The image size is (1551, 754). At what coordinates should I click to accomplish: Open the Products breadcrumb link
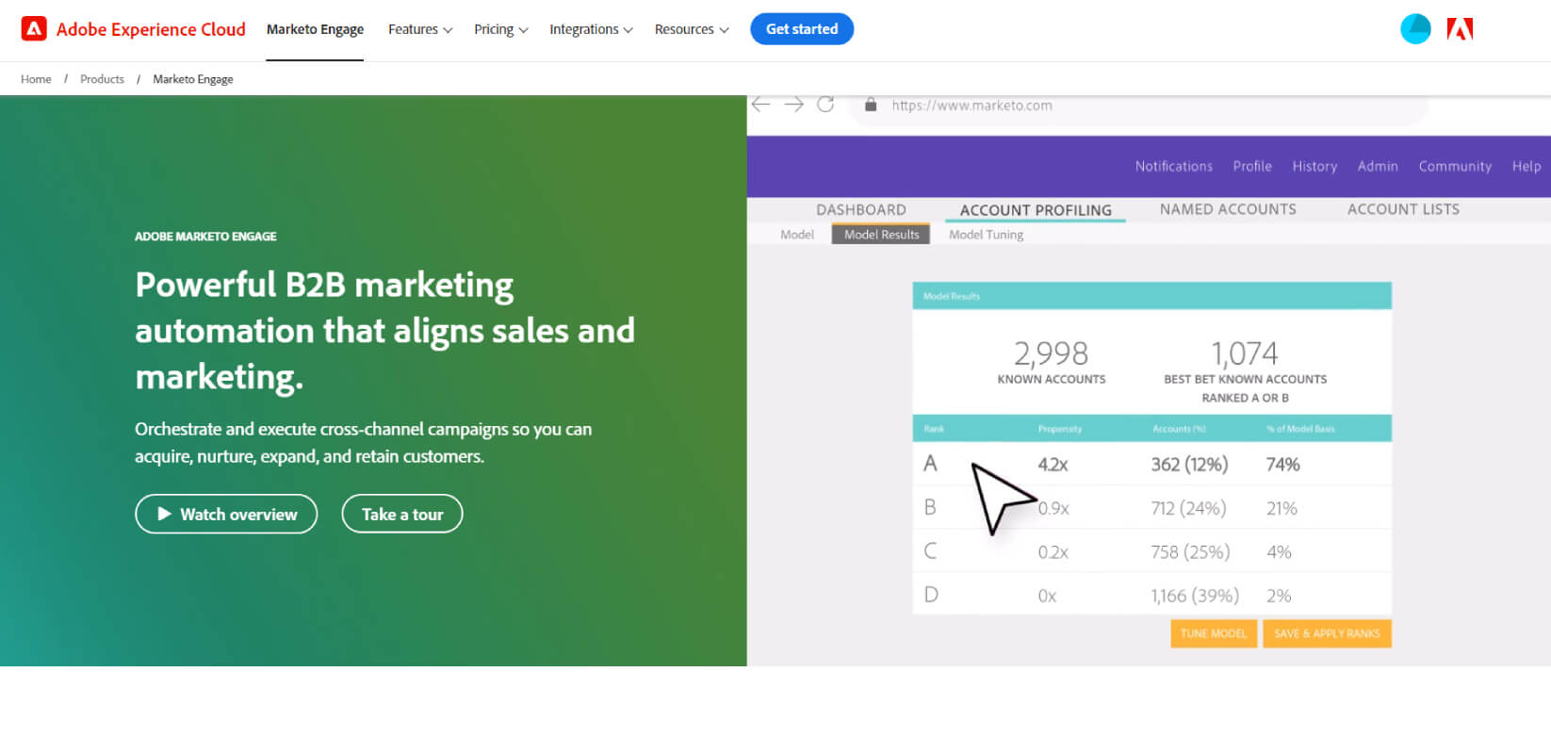[102, 79]
